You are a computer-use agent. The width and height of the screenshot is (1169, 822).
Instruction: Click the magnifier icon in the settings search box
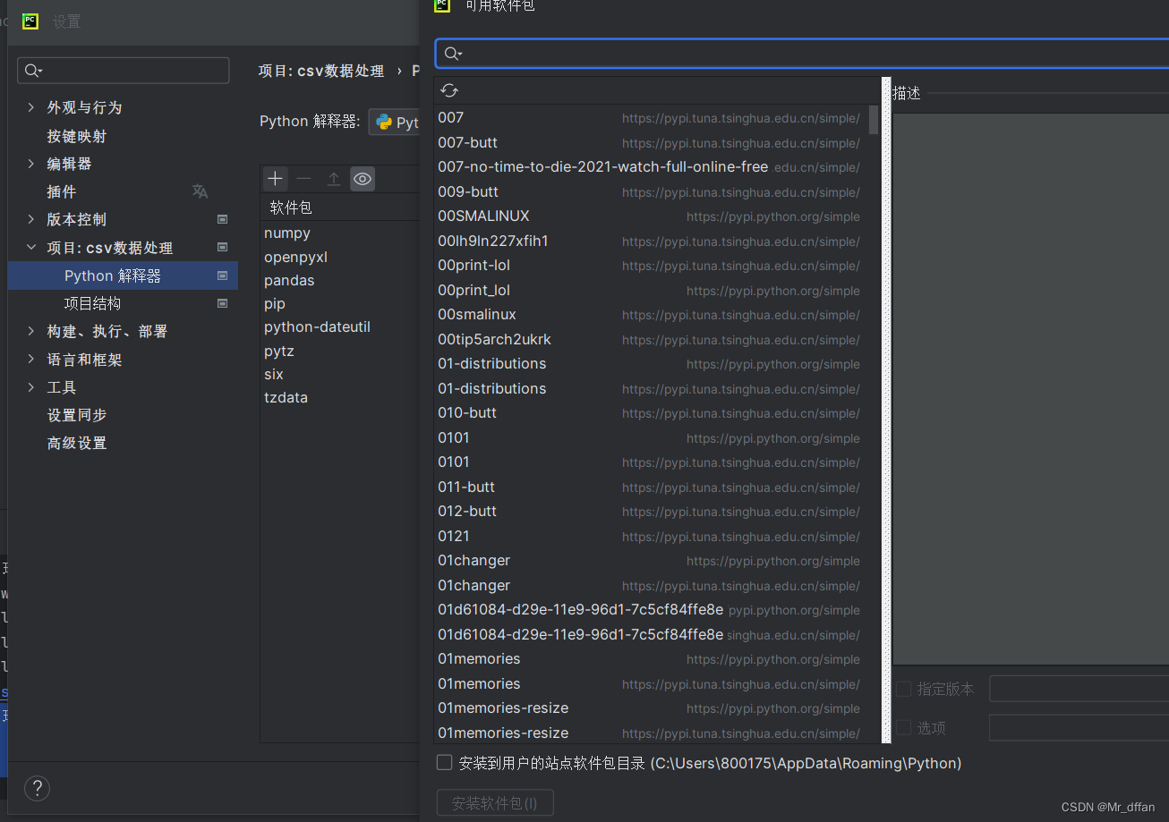coord(32,70)
